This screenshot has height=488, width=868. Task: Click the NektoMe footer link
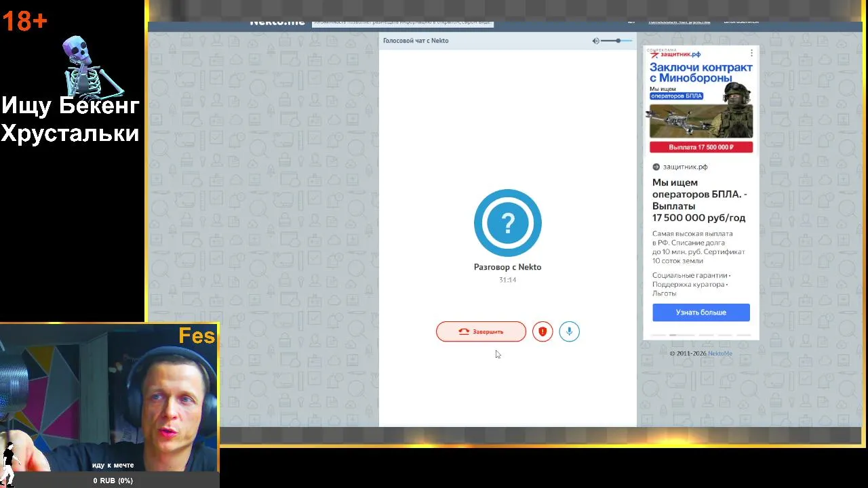pos(720,353)
